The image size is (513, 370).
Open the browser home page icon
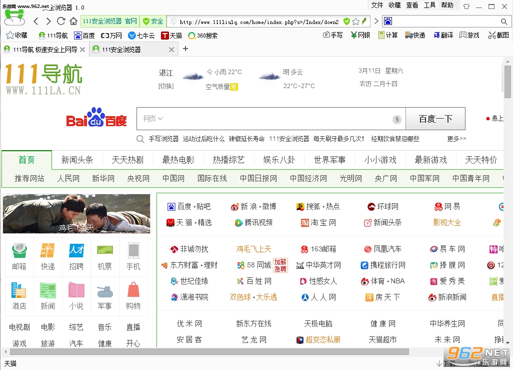pos(73,22)
